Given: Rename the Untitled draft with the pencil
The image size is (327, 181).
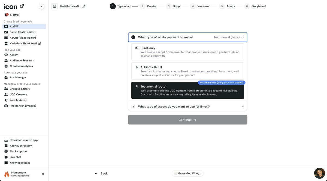Looking at the screenshot, I should coord(83,6).
